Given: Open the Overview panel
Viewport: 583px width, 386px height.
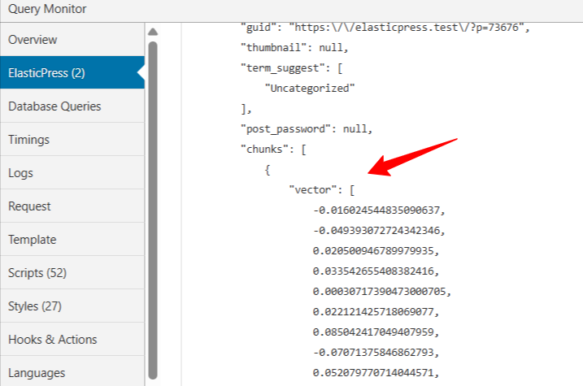Looking at the screenshot, I should pos(33,40).
